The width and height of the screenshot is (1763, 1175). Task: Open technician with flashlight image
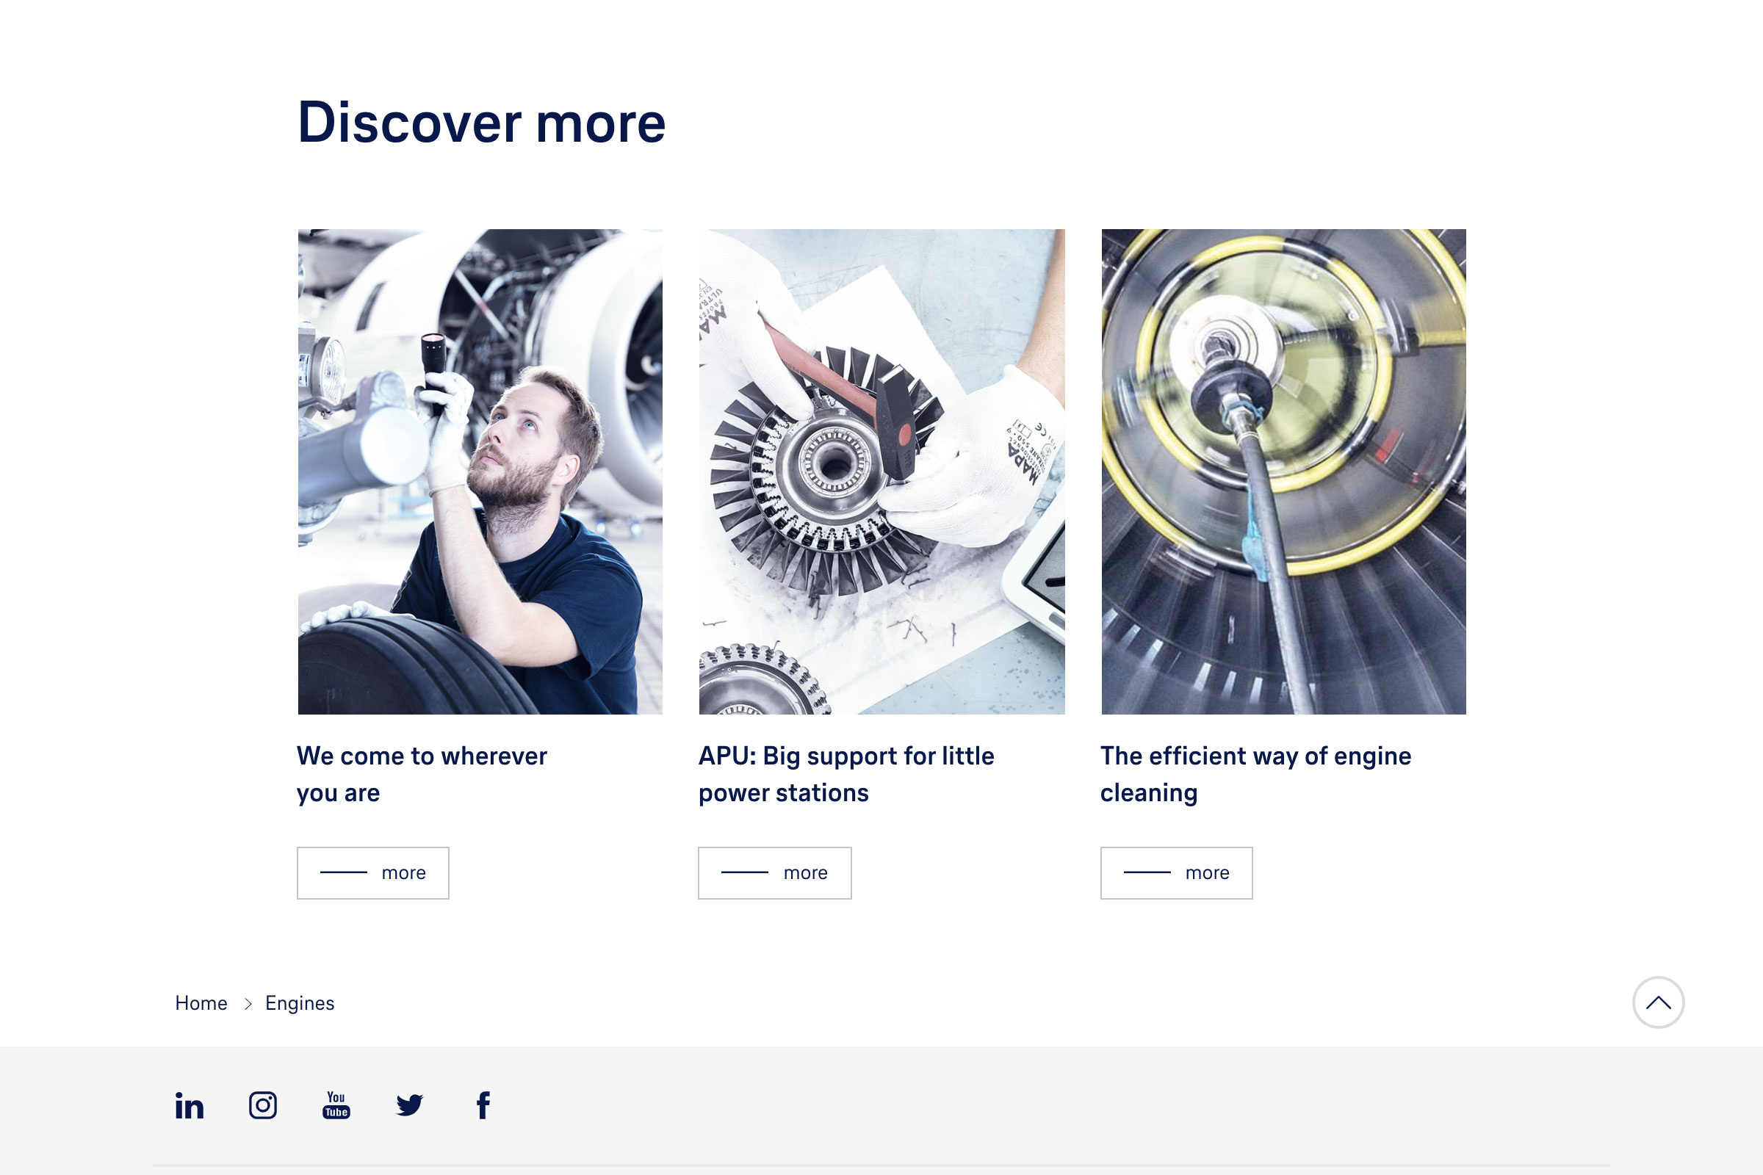tap(480, 471)
